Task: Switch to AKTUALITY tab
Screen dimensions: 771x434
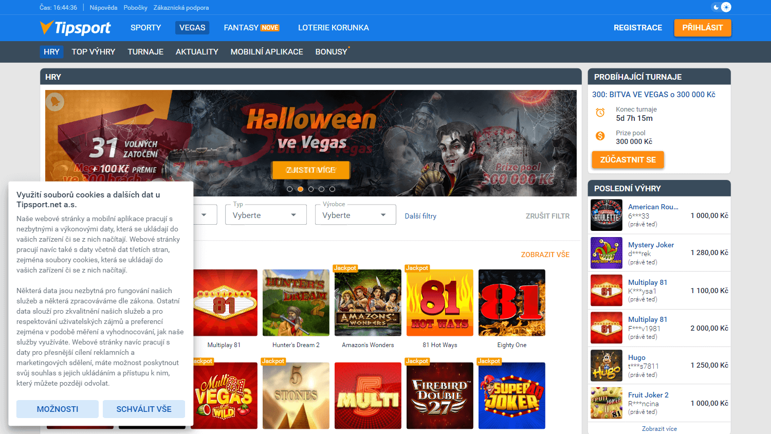Action: (x=197, y=52)
